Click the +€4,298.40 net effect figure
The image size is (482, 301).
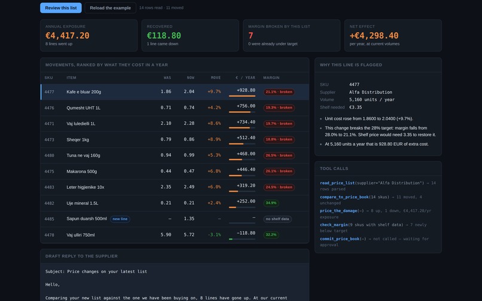[374, 36]
